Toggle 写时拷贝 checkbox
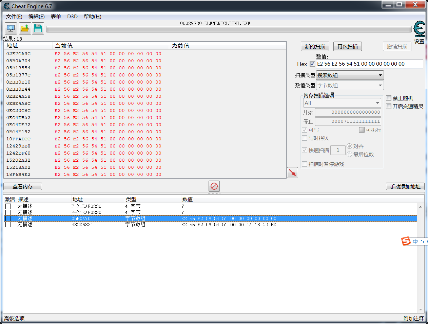This screenshot has height=324, width=428. pyautogui.click(x=305, y=138)
